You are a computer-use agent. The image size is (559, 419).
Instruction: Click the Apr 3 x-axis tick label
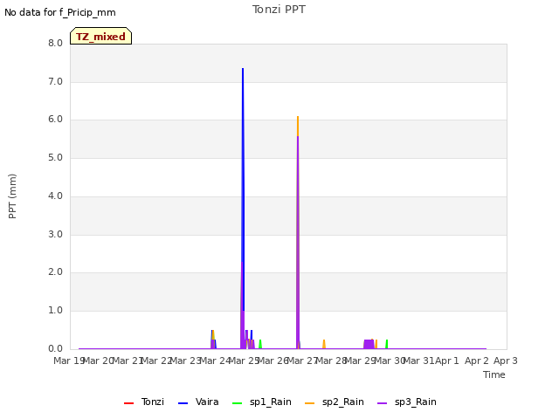point(506,361)
